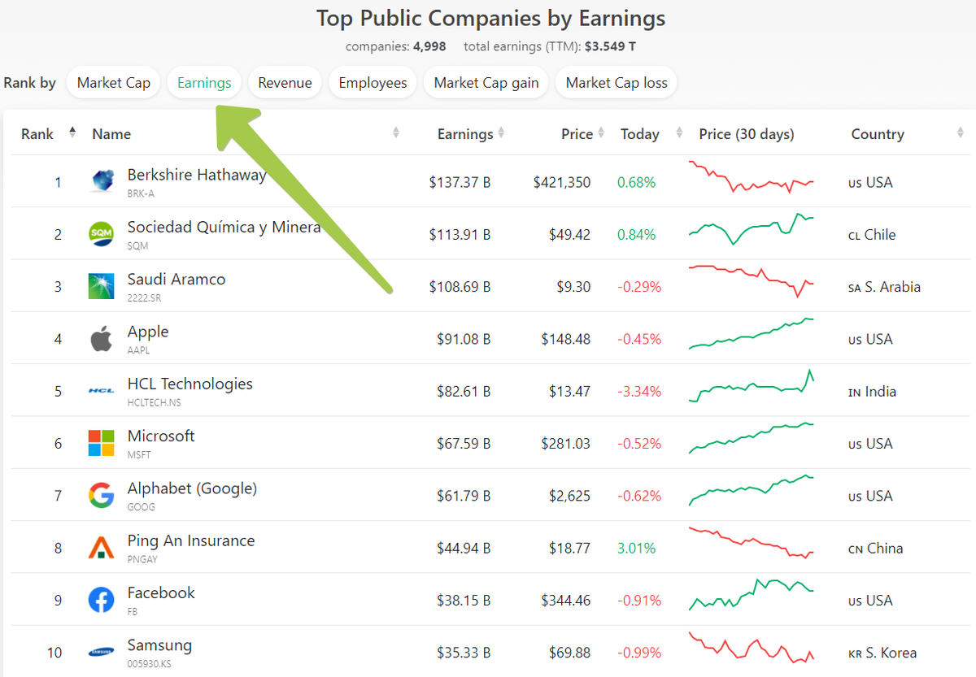Click the $344.46 price cell
Image resolution: width=976 pixels, height=677 pixels.
(565, 601)
